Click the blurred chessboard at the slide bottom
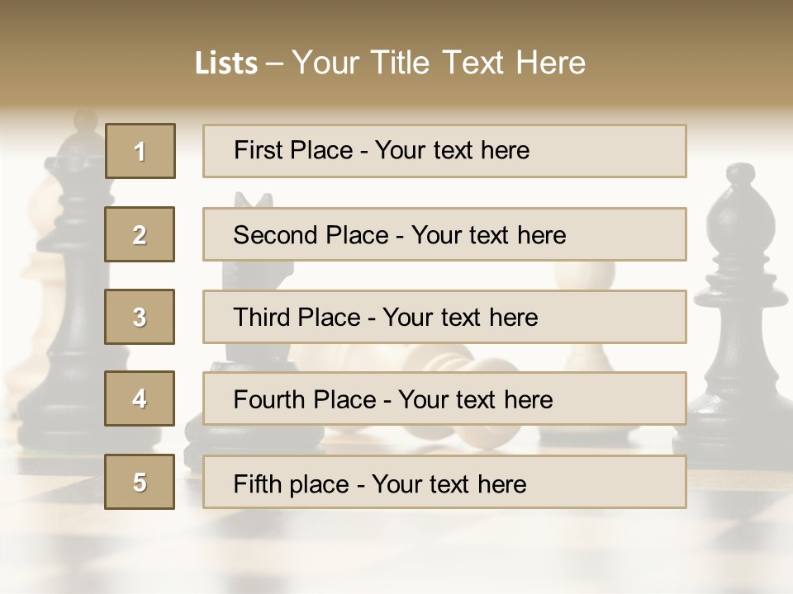 [396, 553]
